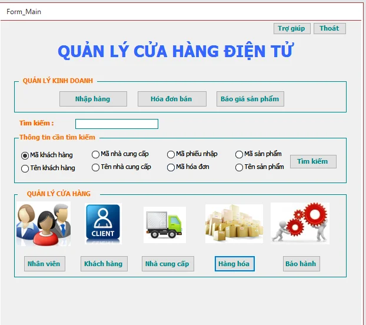Click the delivery truck supplier icon
Viewport: 366px width, 325px height.
[165, 224]
